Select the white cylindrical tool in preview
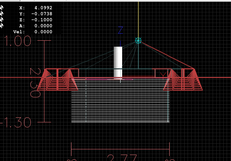The width and height of the screenshot is (231, 161). [118, 62]
